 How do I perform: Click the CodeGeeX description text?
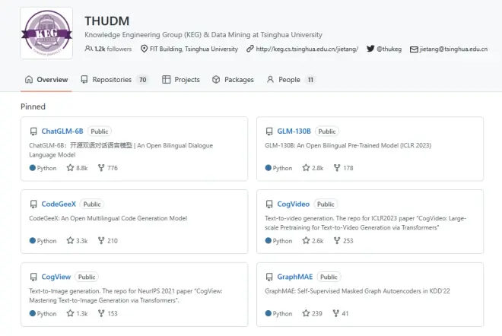point(108,218)
